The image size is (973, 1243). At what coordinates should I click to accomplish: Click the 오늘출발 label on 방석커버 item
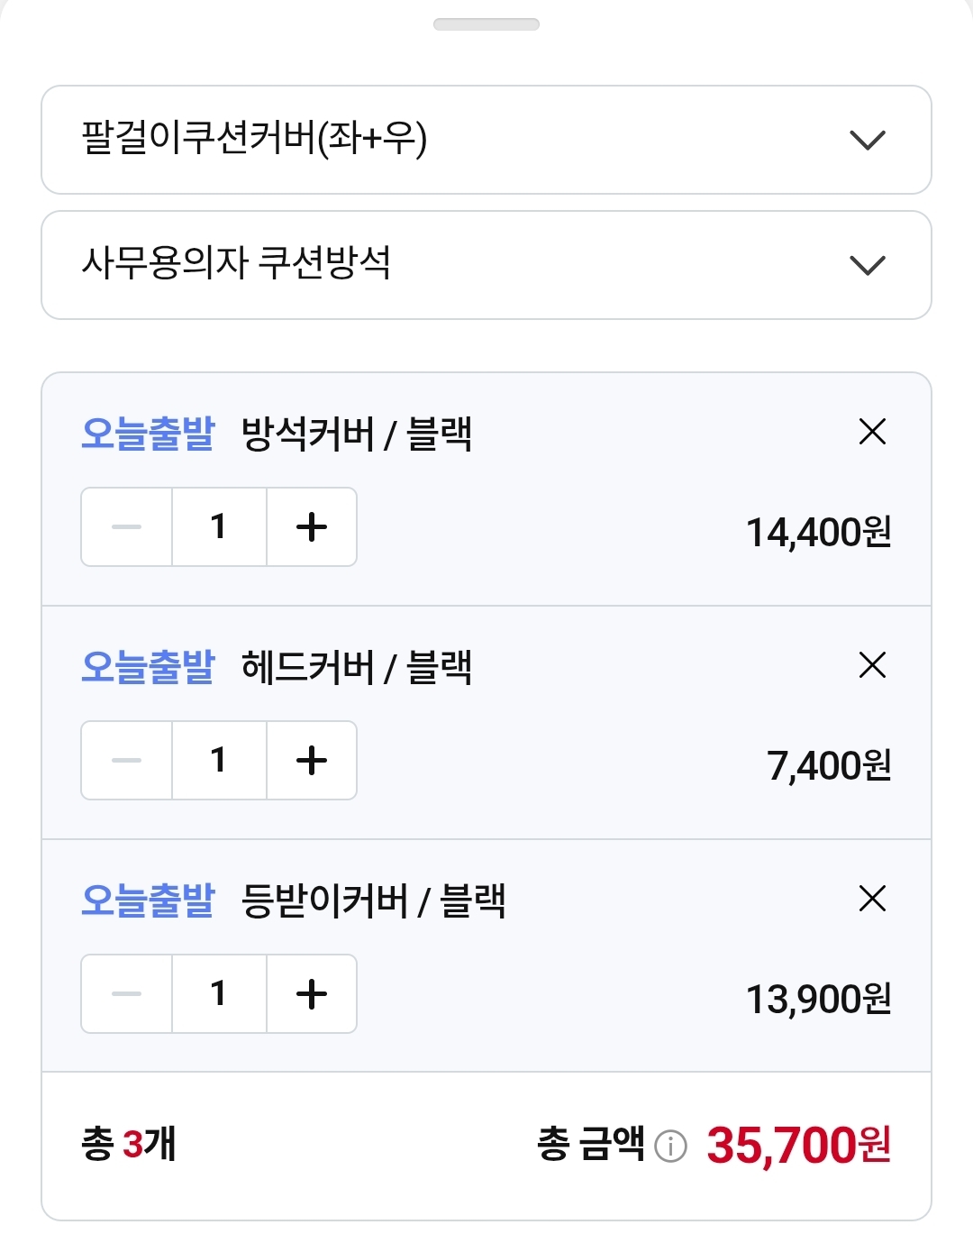click(148, 434)
